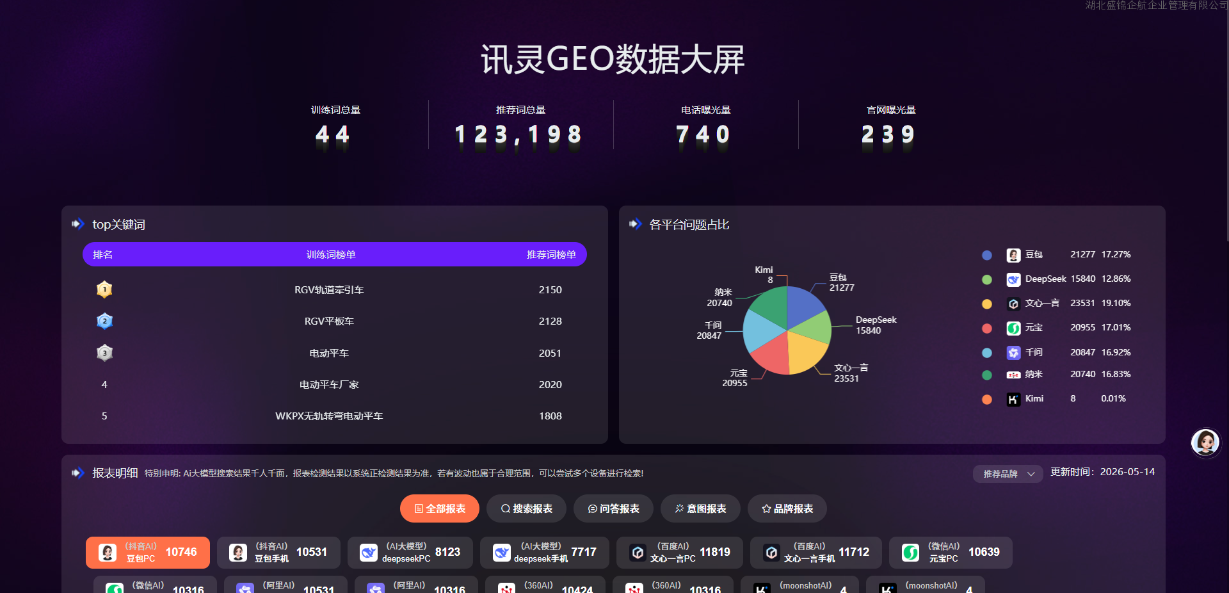This screenshot has width=1229, height=593.
Task: Click the arrow icon beside 报表明细
Action: click(x=78, y=473)
